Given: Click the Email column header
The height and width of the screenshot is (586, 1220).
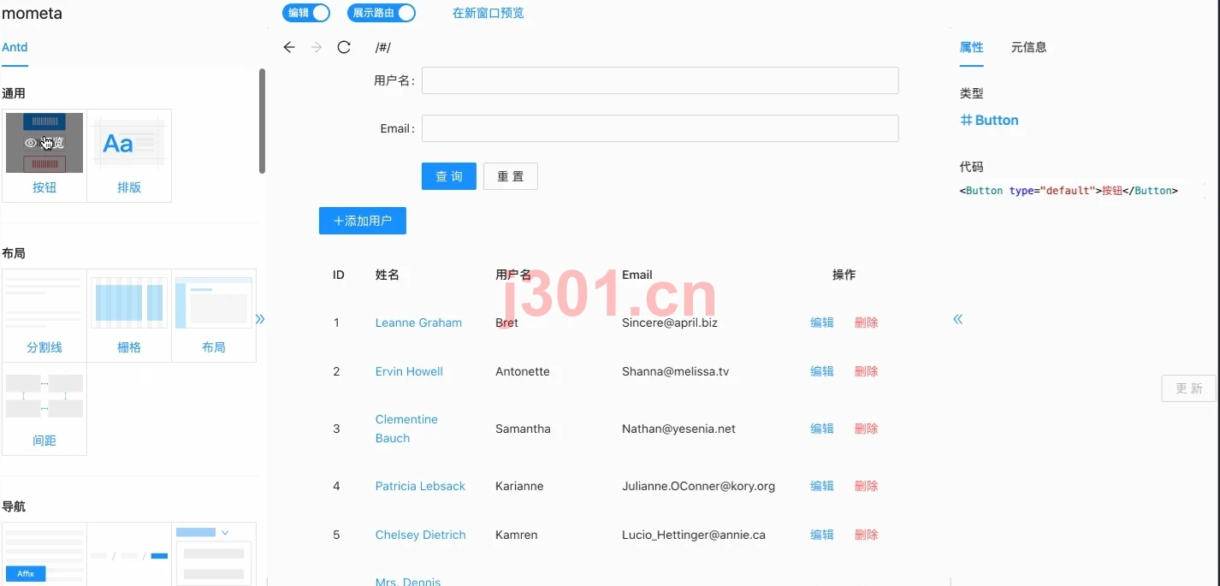Looking at the screenshot, I should (637, 275).
